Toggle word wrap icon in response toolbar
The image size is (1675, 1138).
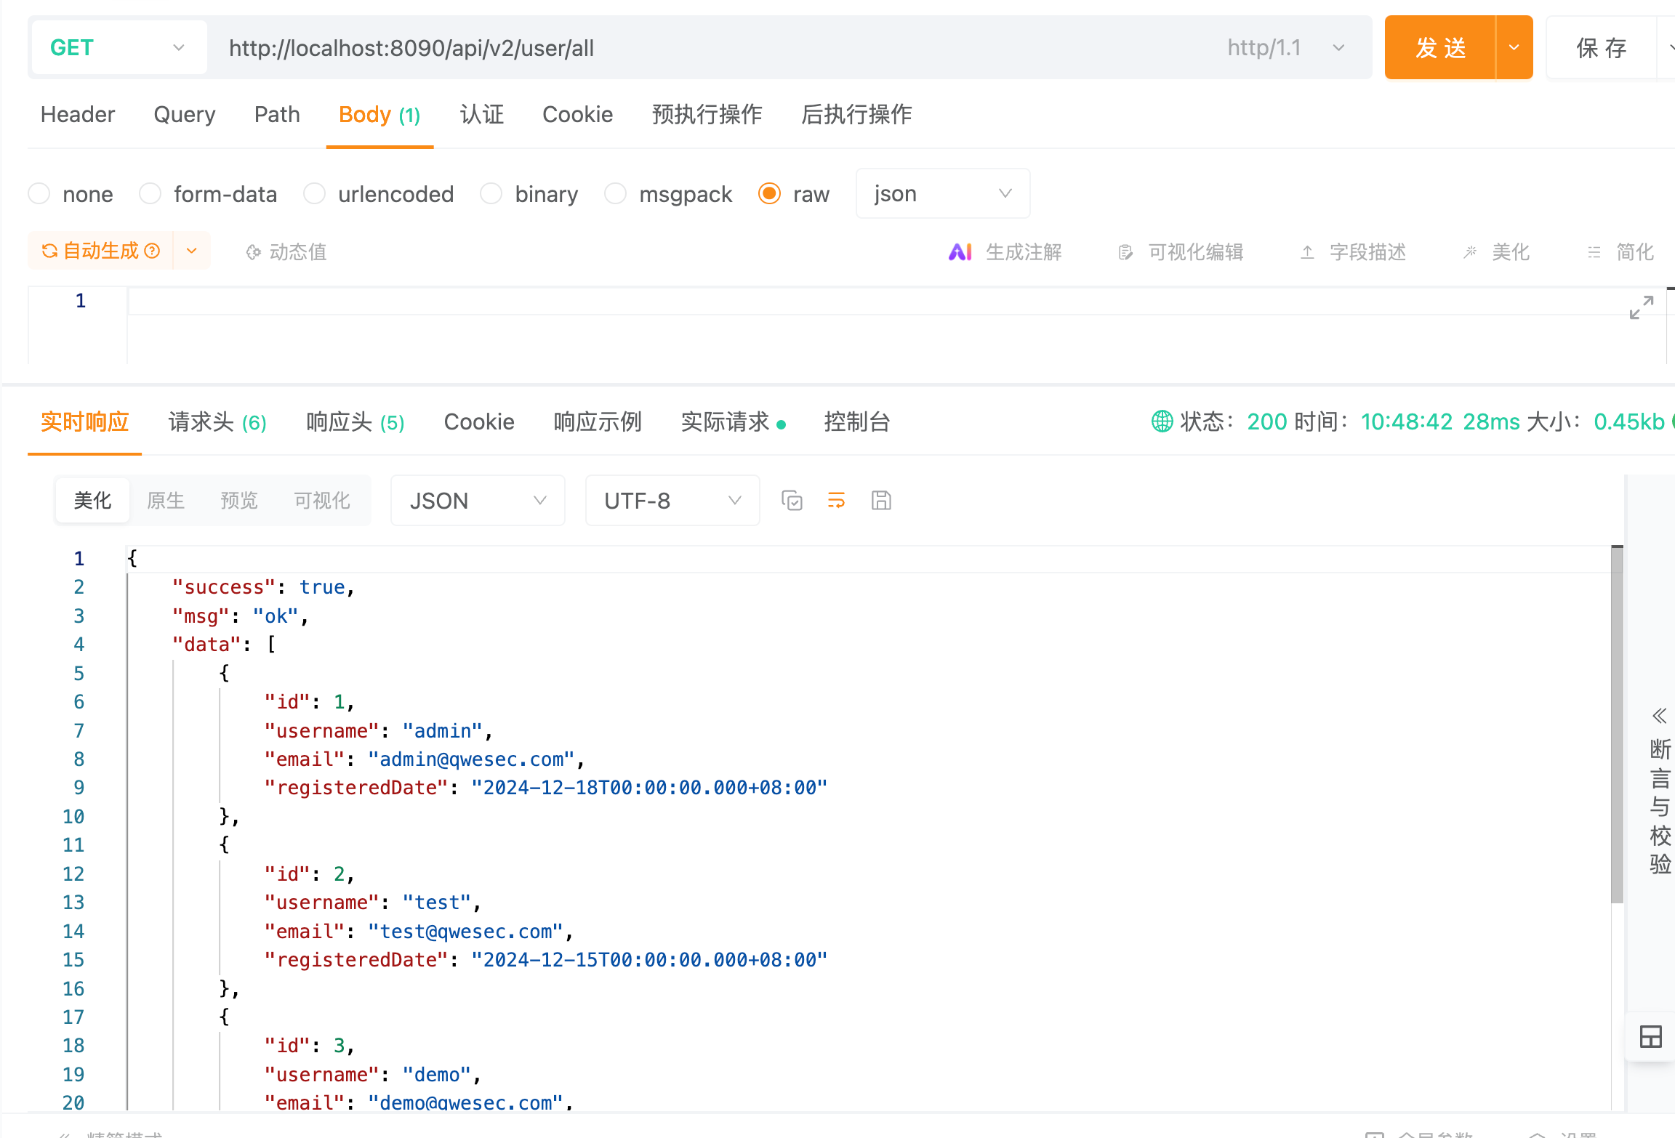[836, 501]
